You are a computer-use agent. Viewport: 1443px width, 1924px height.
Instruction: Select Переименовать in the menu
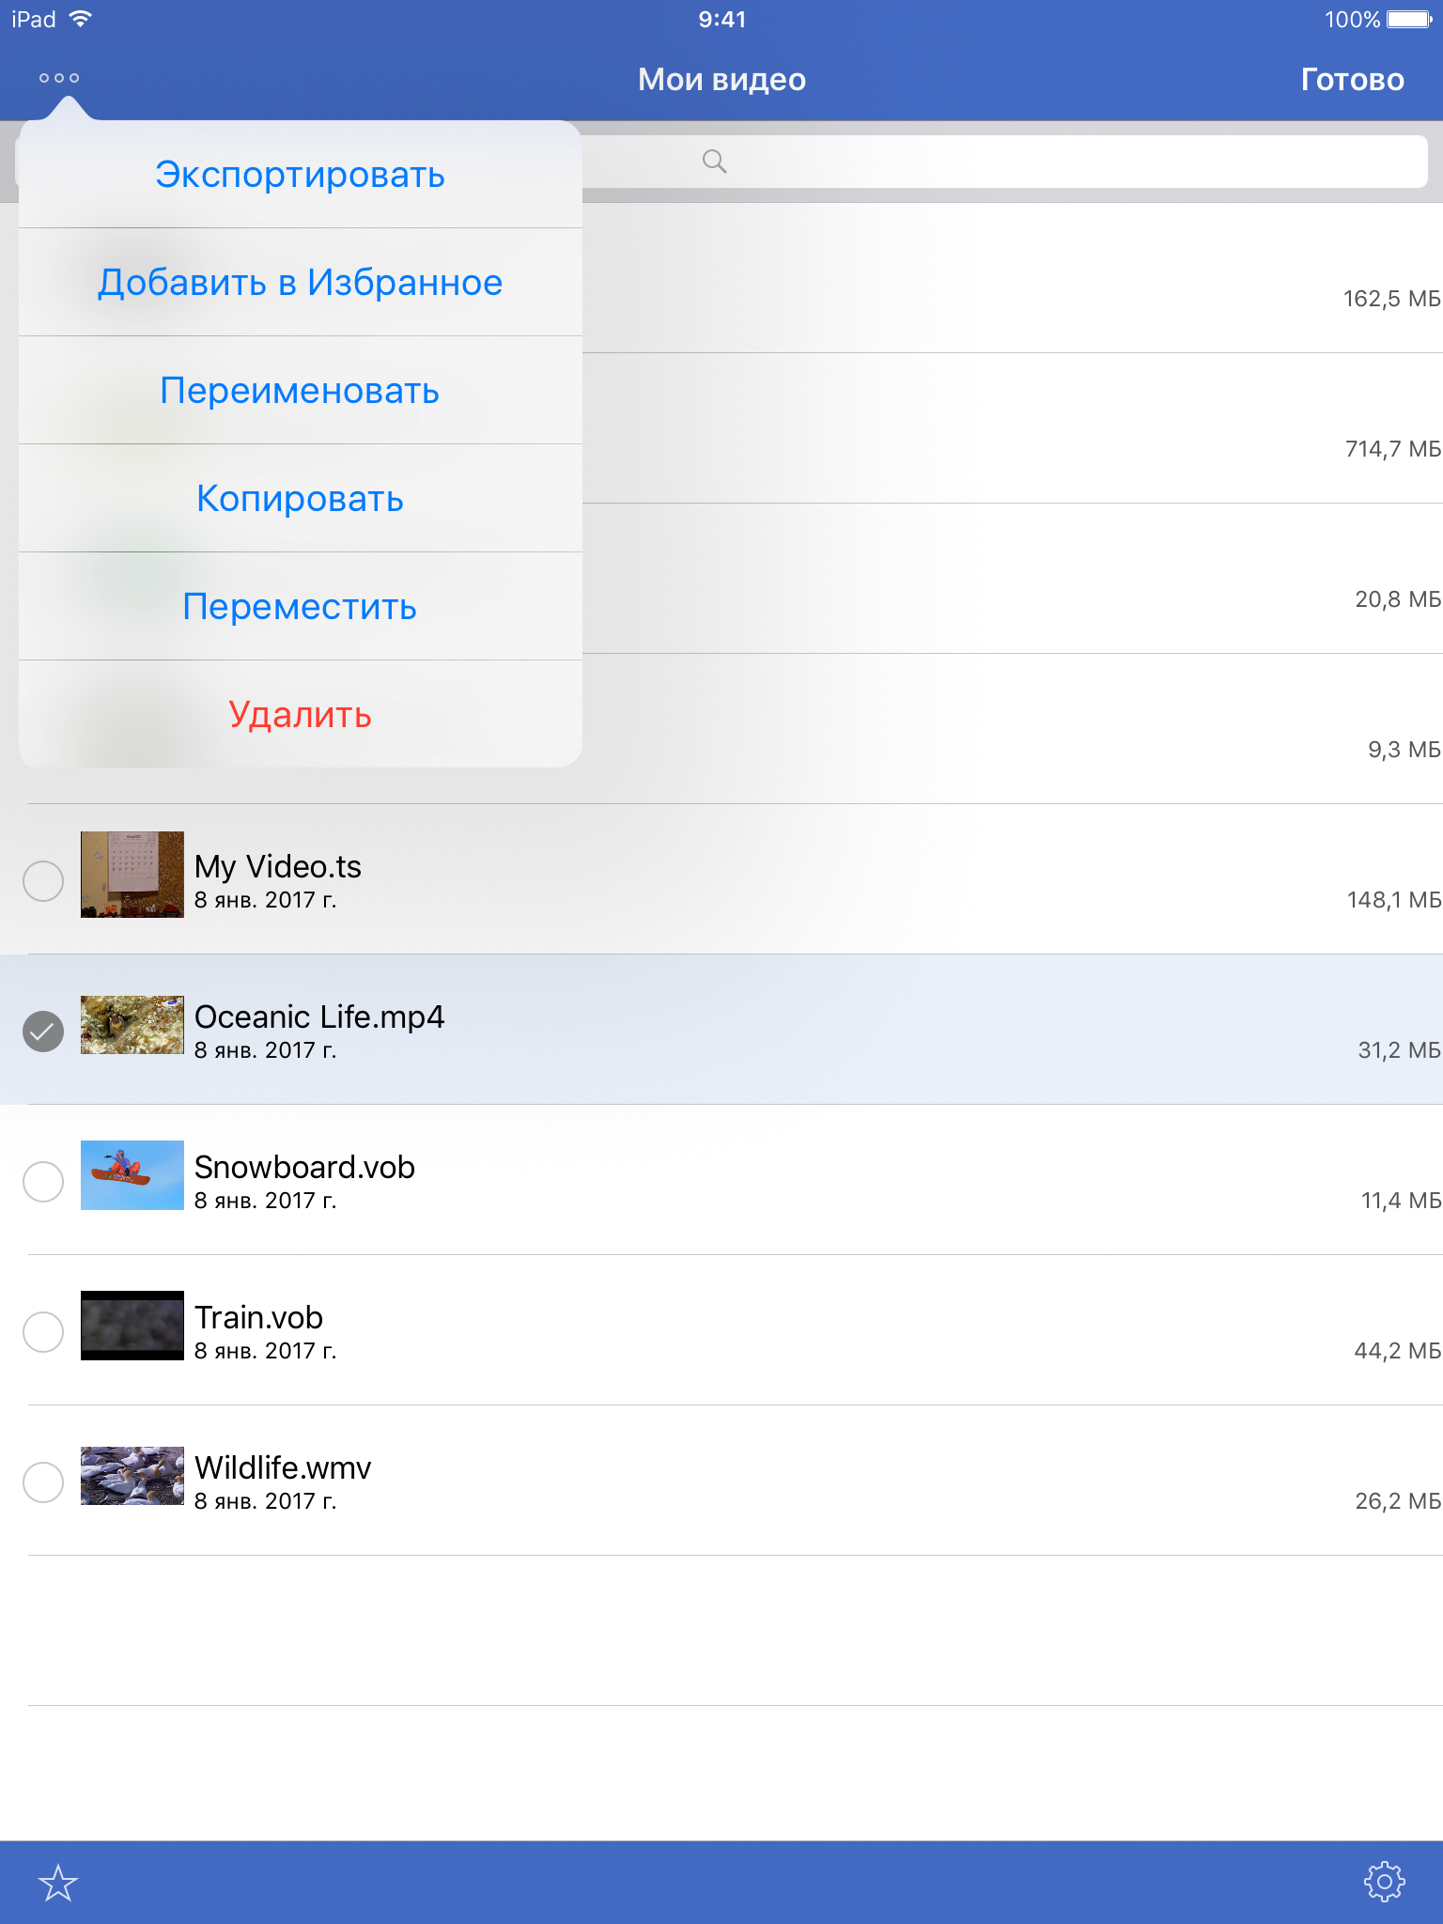click(x=301, y=390)
